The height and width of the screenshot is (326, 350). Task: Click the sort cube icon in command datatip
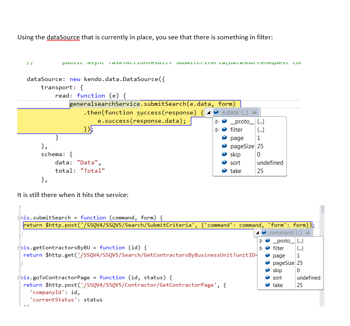point(268,277)
